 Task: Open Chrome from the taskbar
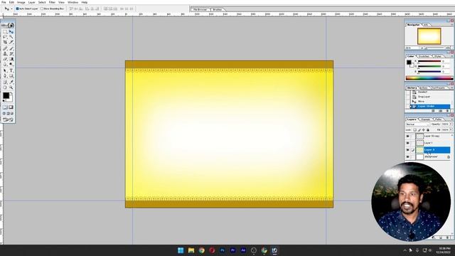coord(201,250)
